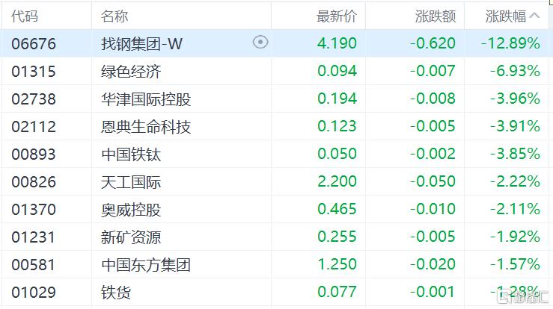Select stock code 01315
553x309 pixels.
pos(34,72)
